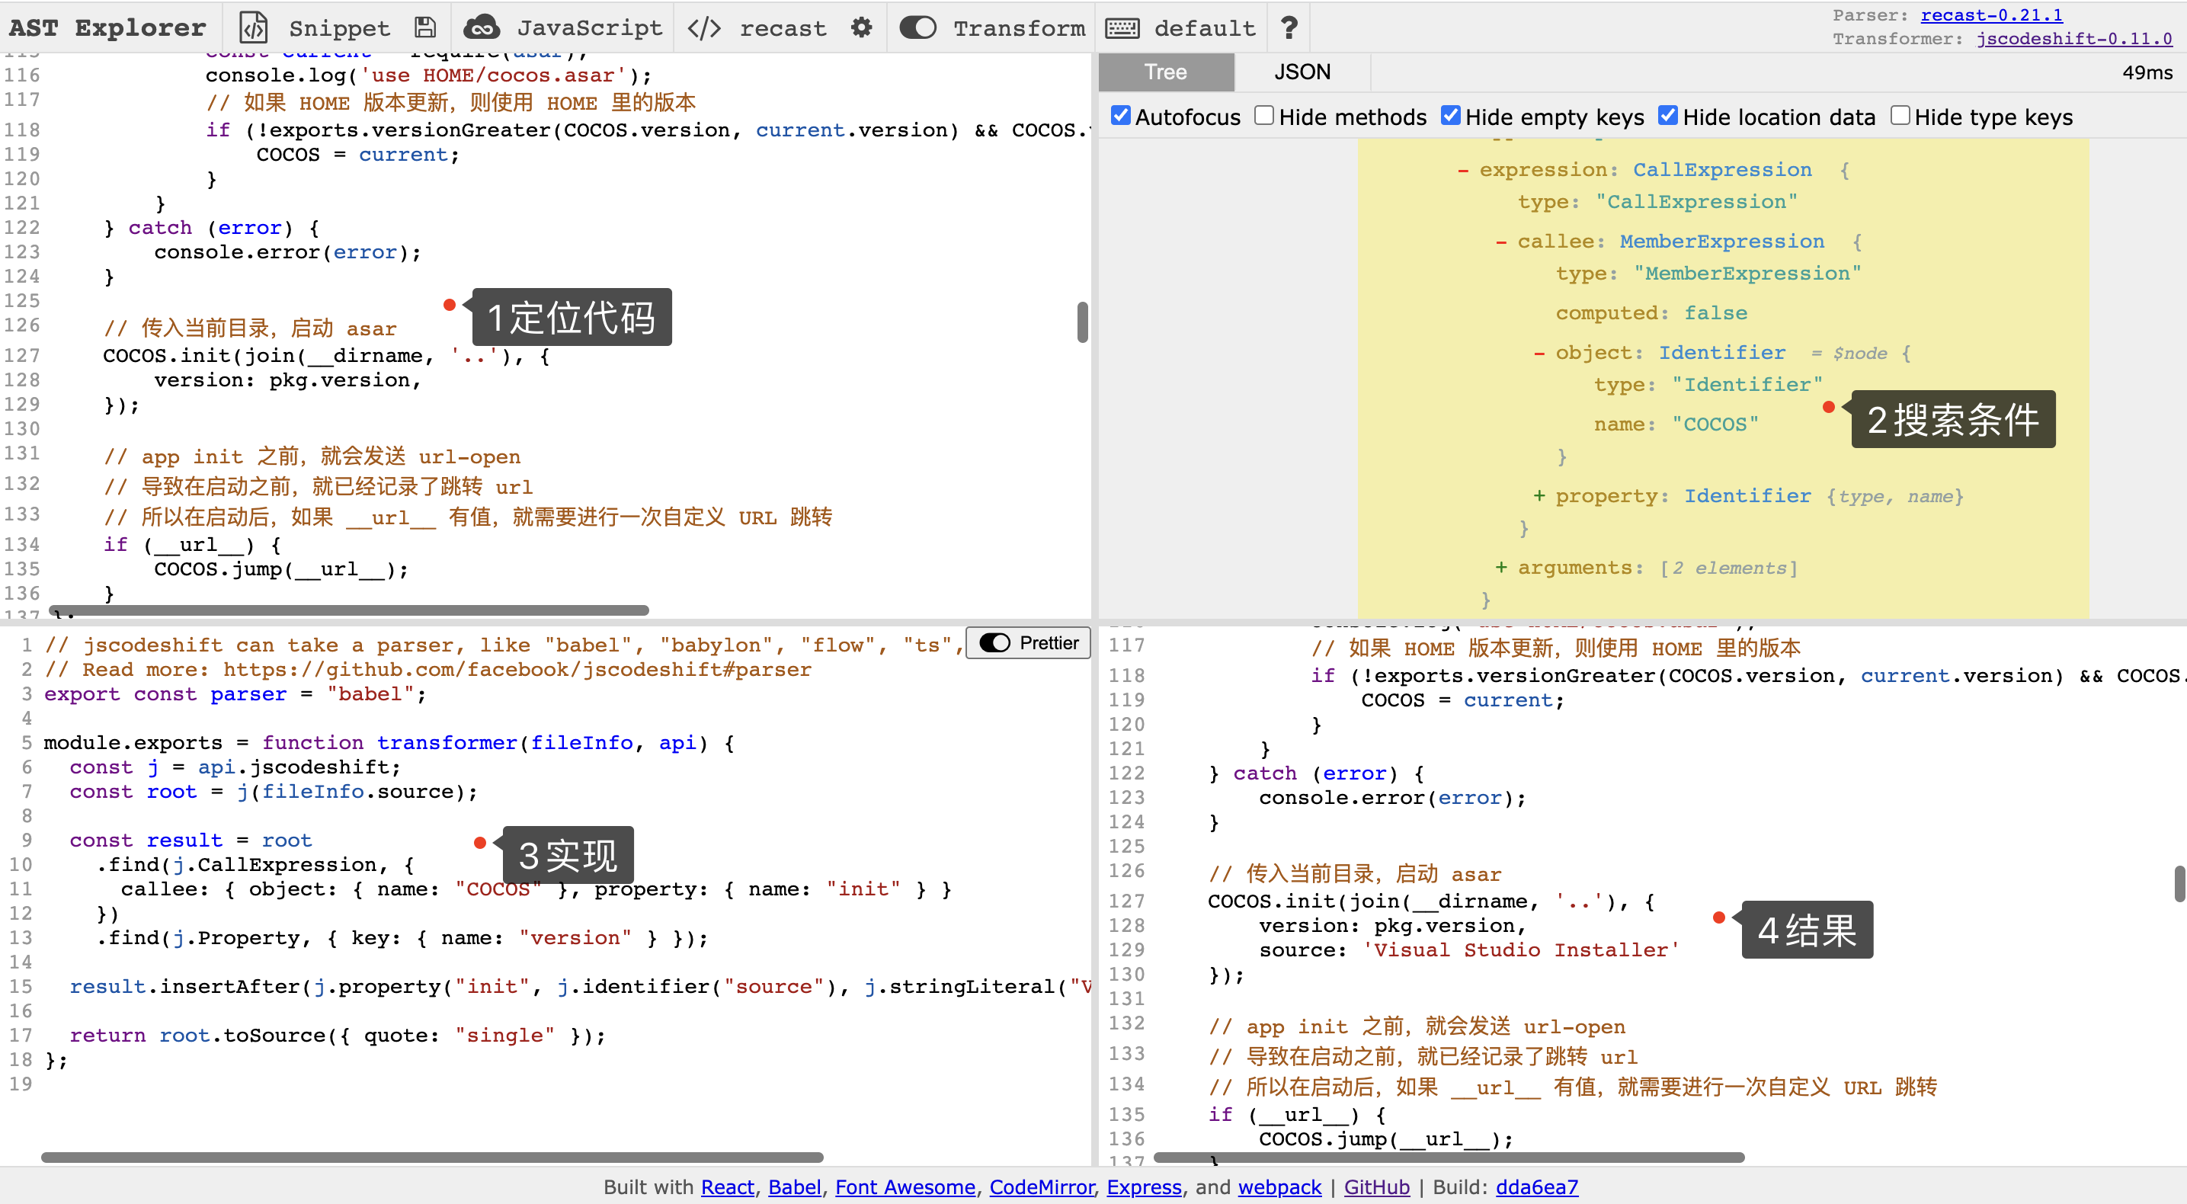The height and width of the screenshot is (1204, 2187).
Task: Click the output panel horizontal scrollbar
Action: tap(1449, 1158)
